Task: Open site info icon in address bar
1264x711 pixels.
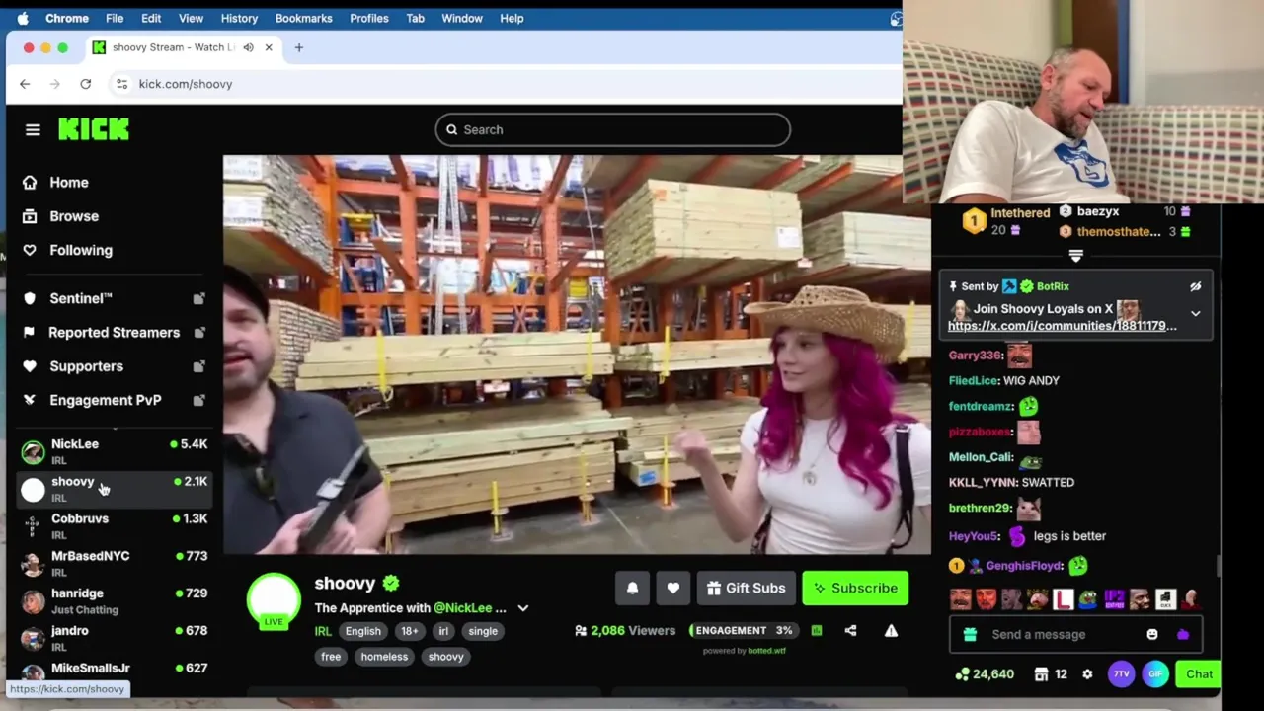Action: [121, 84]
